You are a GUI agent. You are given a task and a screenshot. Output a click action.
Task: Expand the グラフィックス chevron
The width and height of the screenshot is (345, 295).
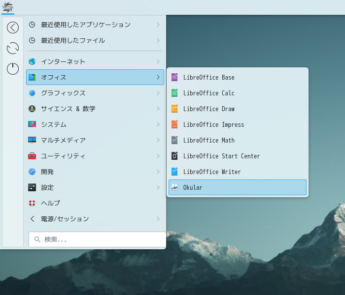(158, 93)
